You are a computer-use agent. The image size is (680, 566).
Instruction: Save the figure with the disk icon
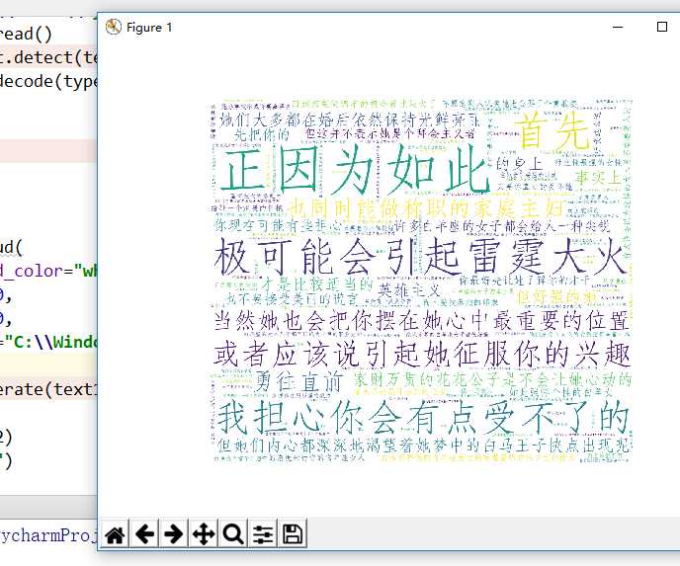click(x=293, y=534)
